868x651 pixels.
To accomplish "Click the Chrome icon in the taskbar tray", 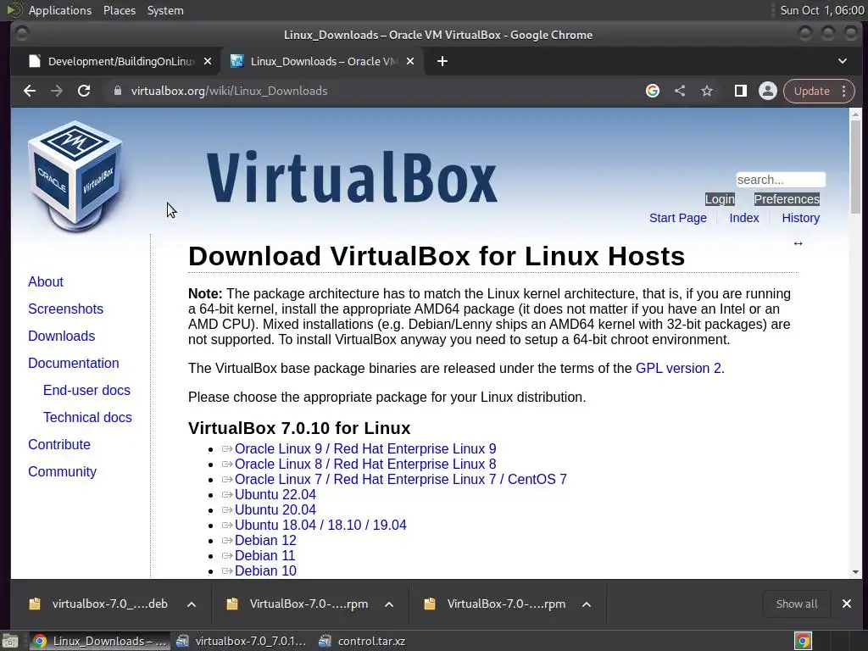I will click(803, 641).
